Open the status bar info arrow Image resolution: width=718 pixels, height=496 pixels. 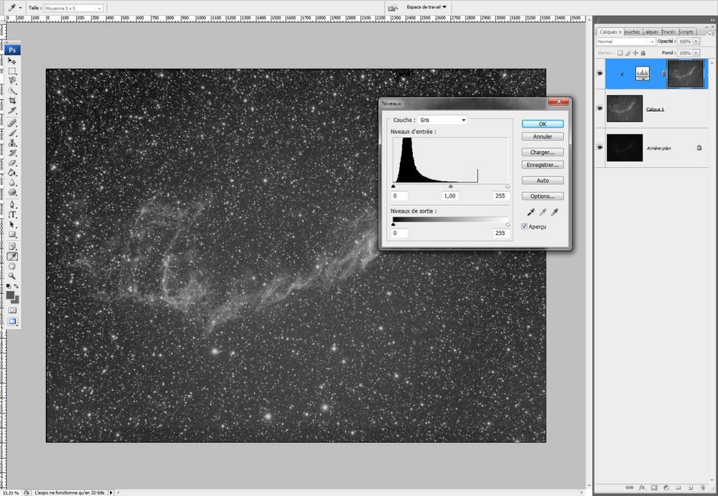pyautogui.click(x=111, y=493)
